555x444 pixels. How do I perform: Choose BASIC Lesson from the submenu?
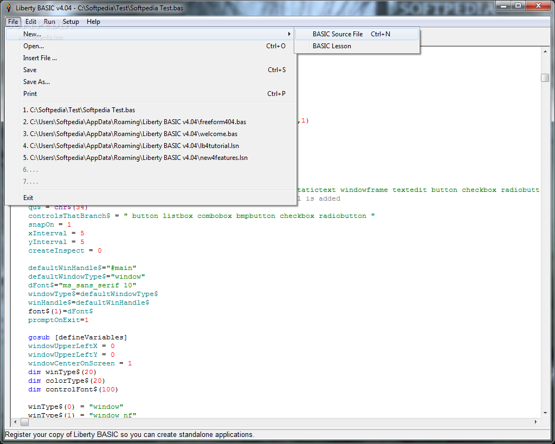coord(357,46)
